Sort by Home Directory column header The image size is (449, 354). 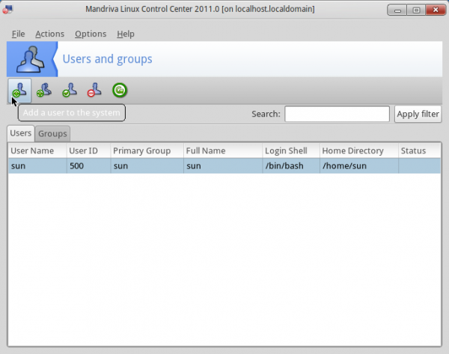pos(358,150)
